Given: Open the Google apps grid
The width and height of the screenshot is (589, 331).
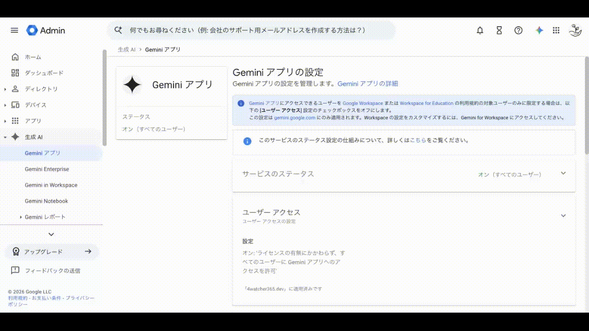Looking at the screenshot, I should coord(556,30).
